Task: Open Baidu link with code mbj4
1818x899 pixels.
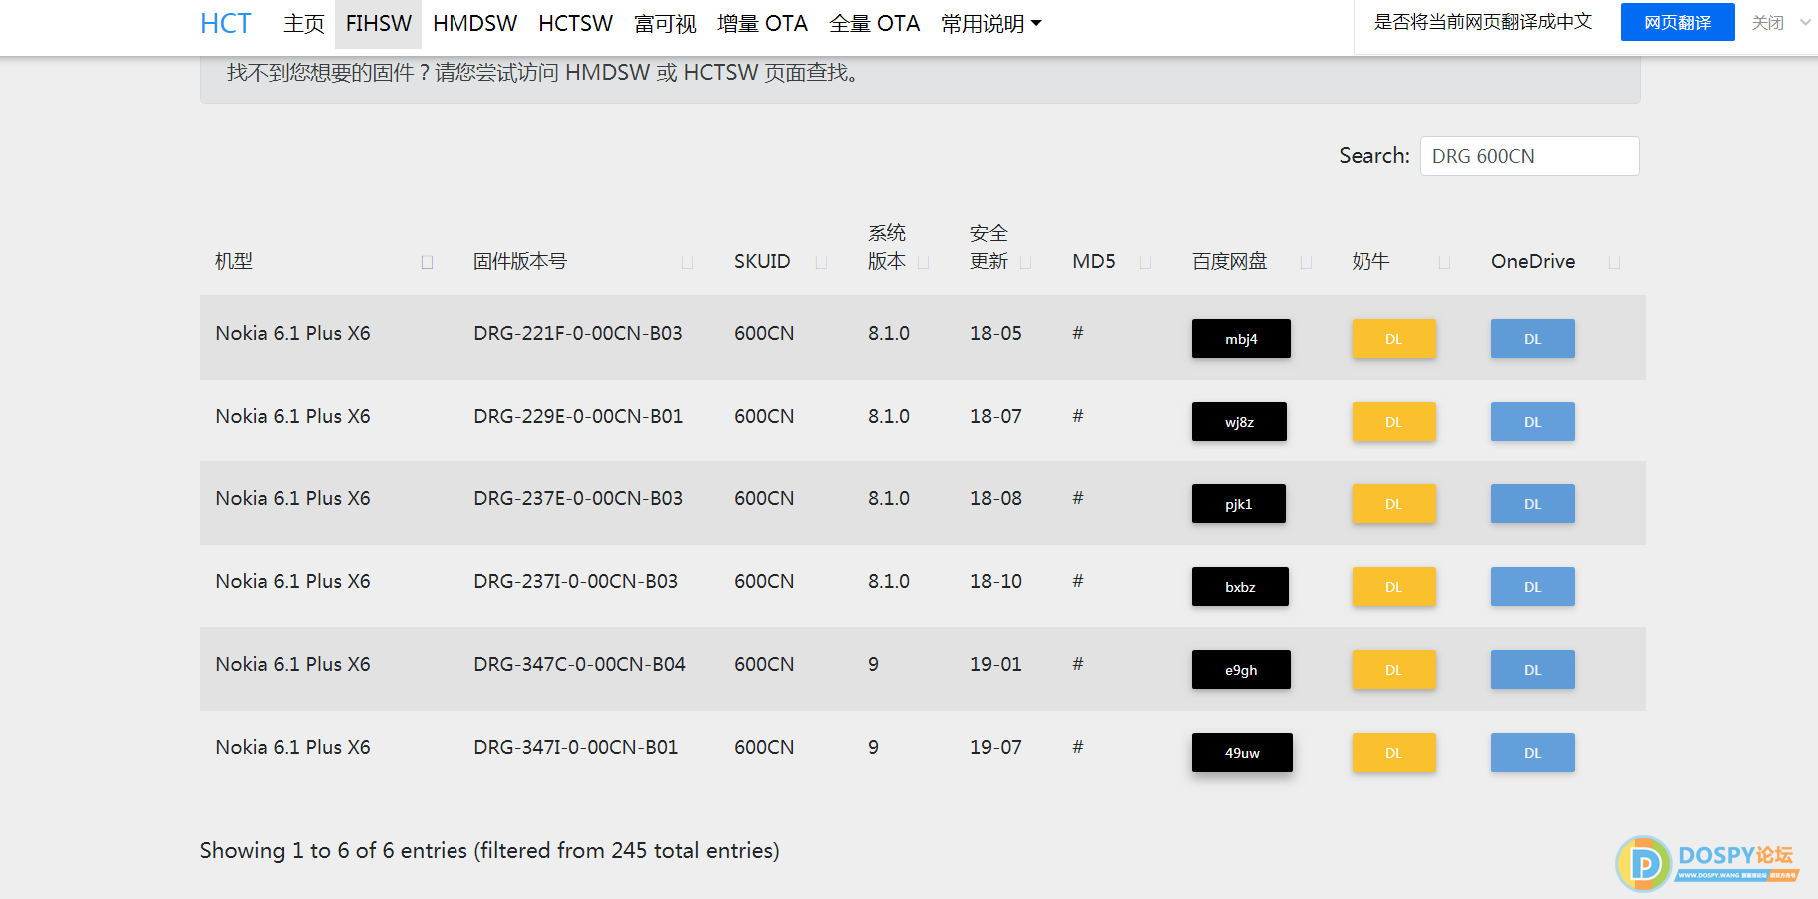Action: click(x=1241, y=339)
